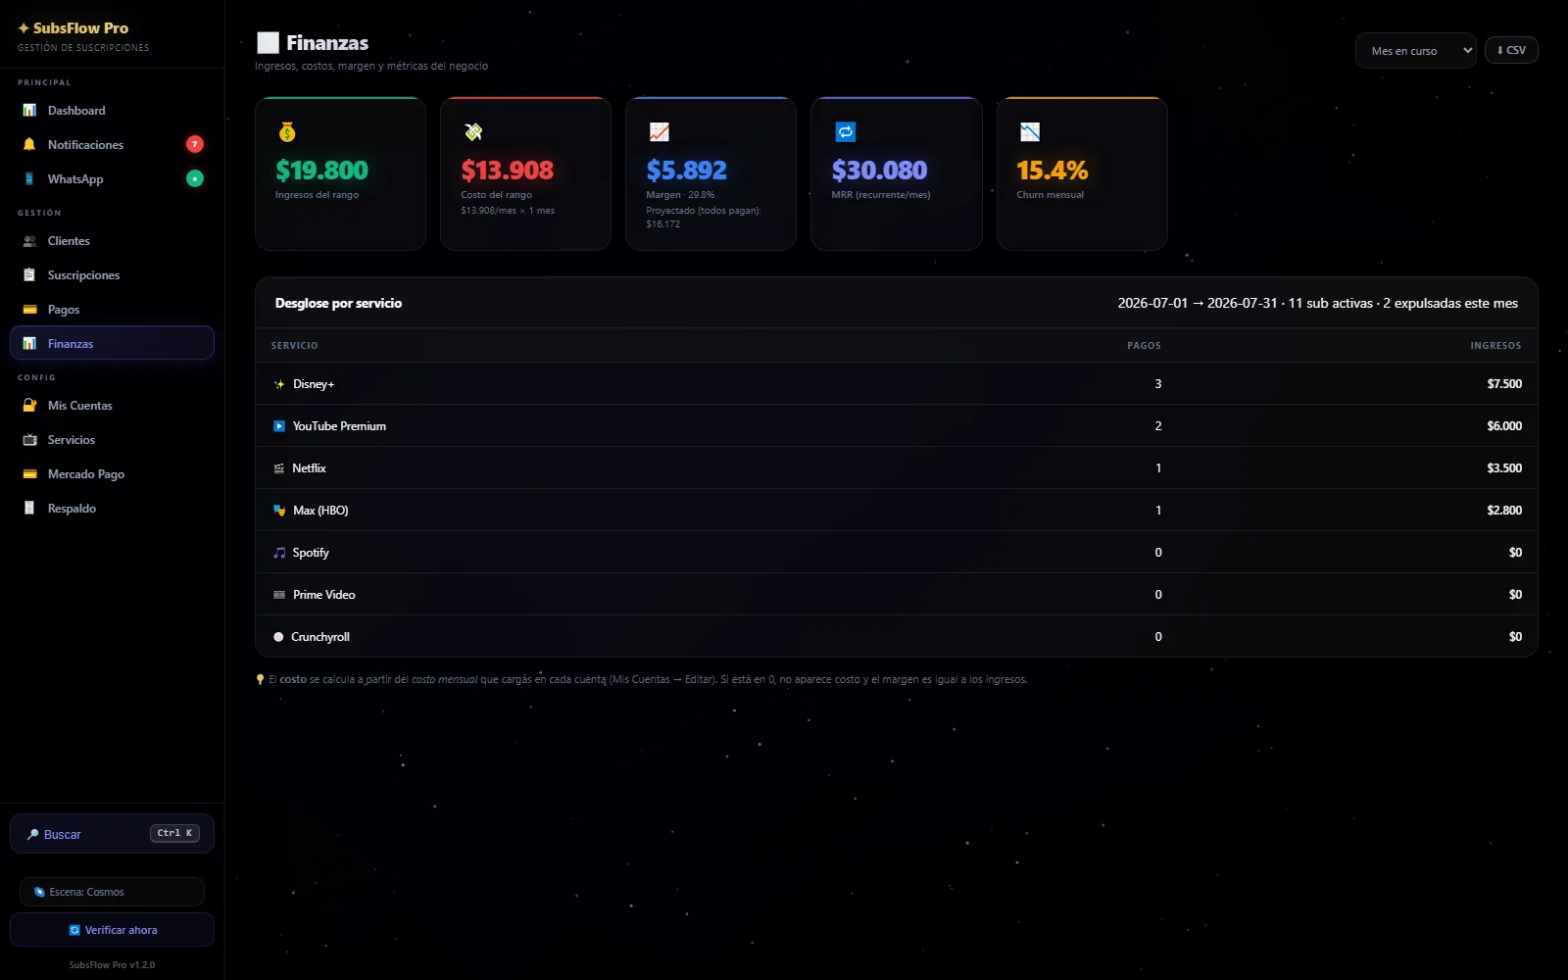Image resolution: width=1568 pixels, height=980 pixels.
Task: Click the Dashboard chart icon in sidebar
Action: tap(29, 111)
